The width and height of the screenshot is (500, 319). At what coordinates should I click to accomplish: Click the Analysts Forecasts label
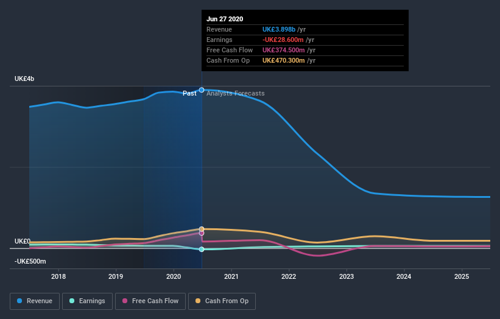tap(235, 93)
